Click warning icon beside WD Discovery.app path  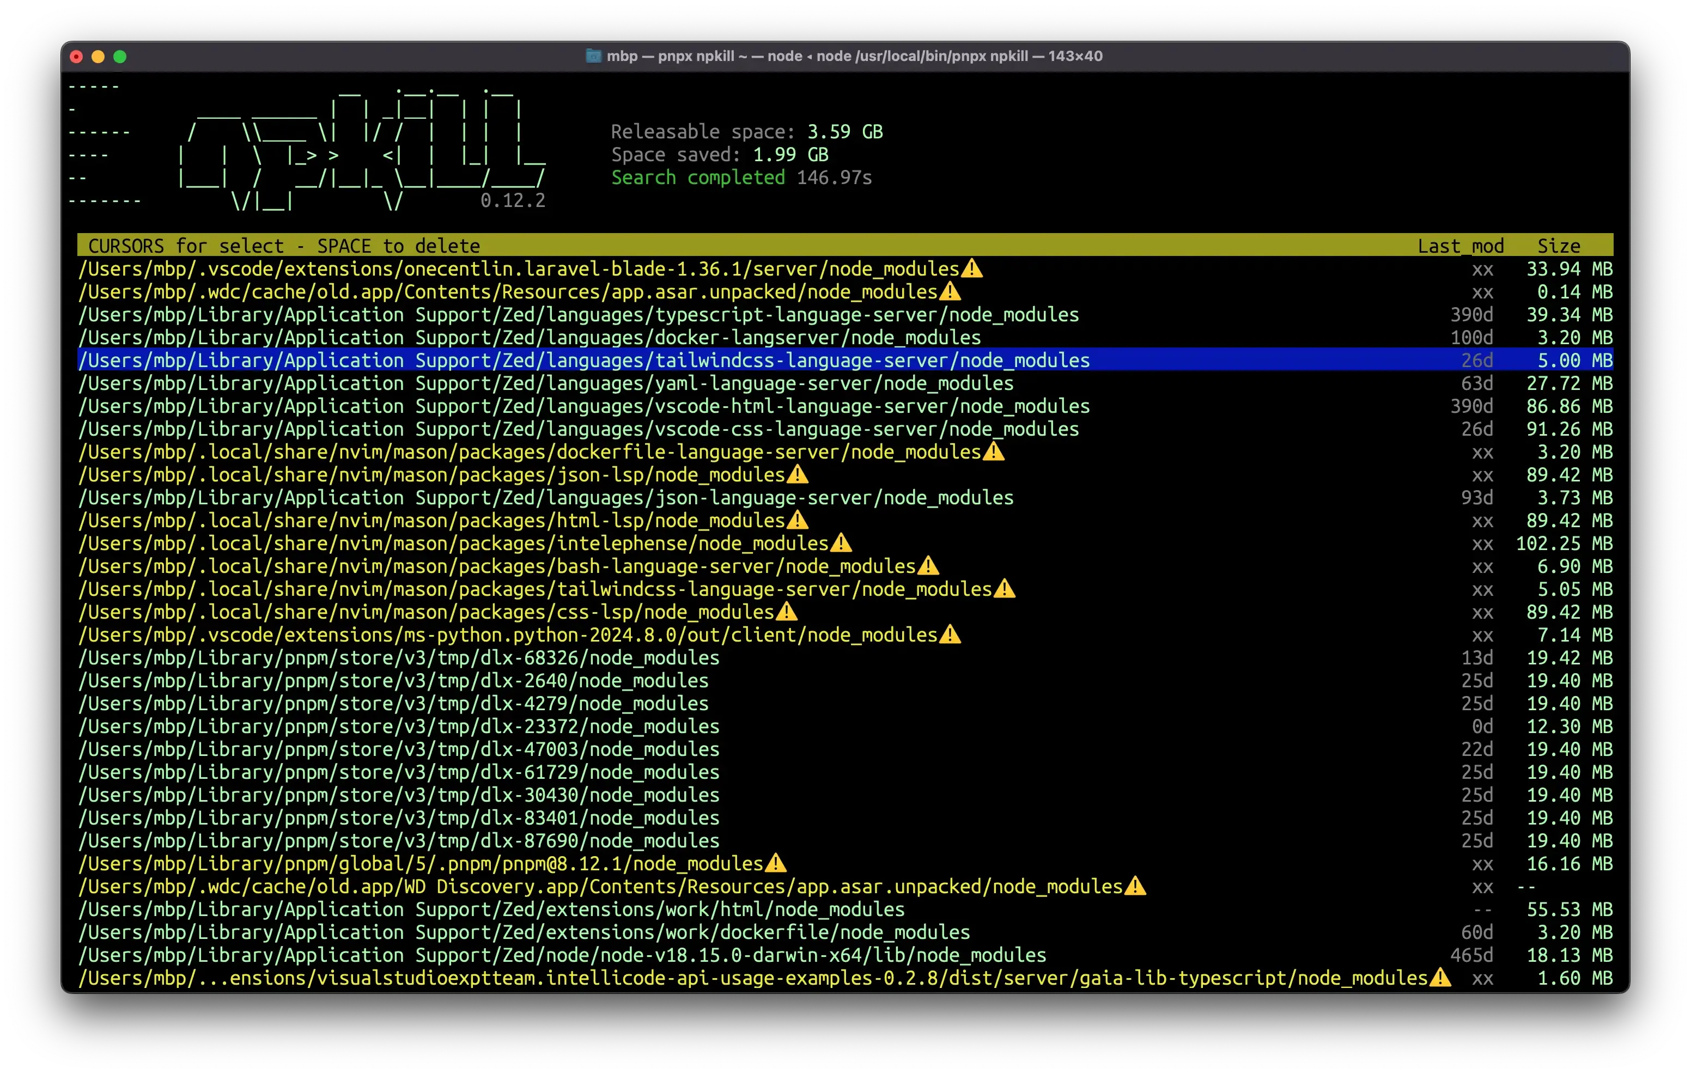tap(1135, 887)
